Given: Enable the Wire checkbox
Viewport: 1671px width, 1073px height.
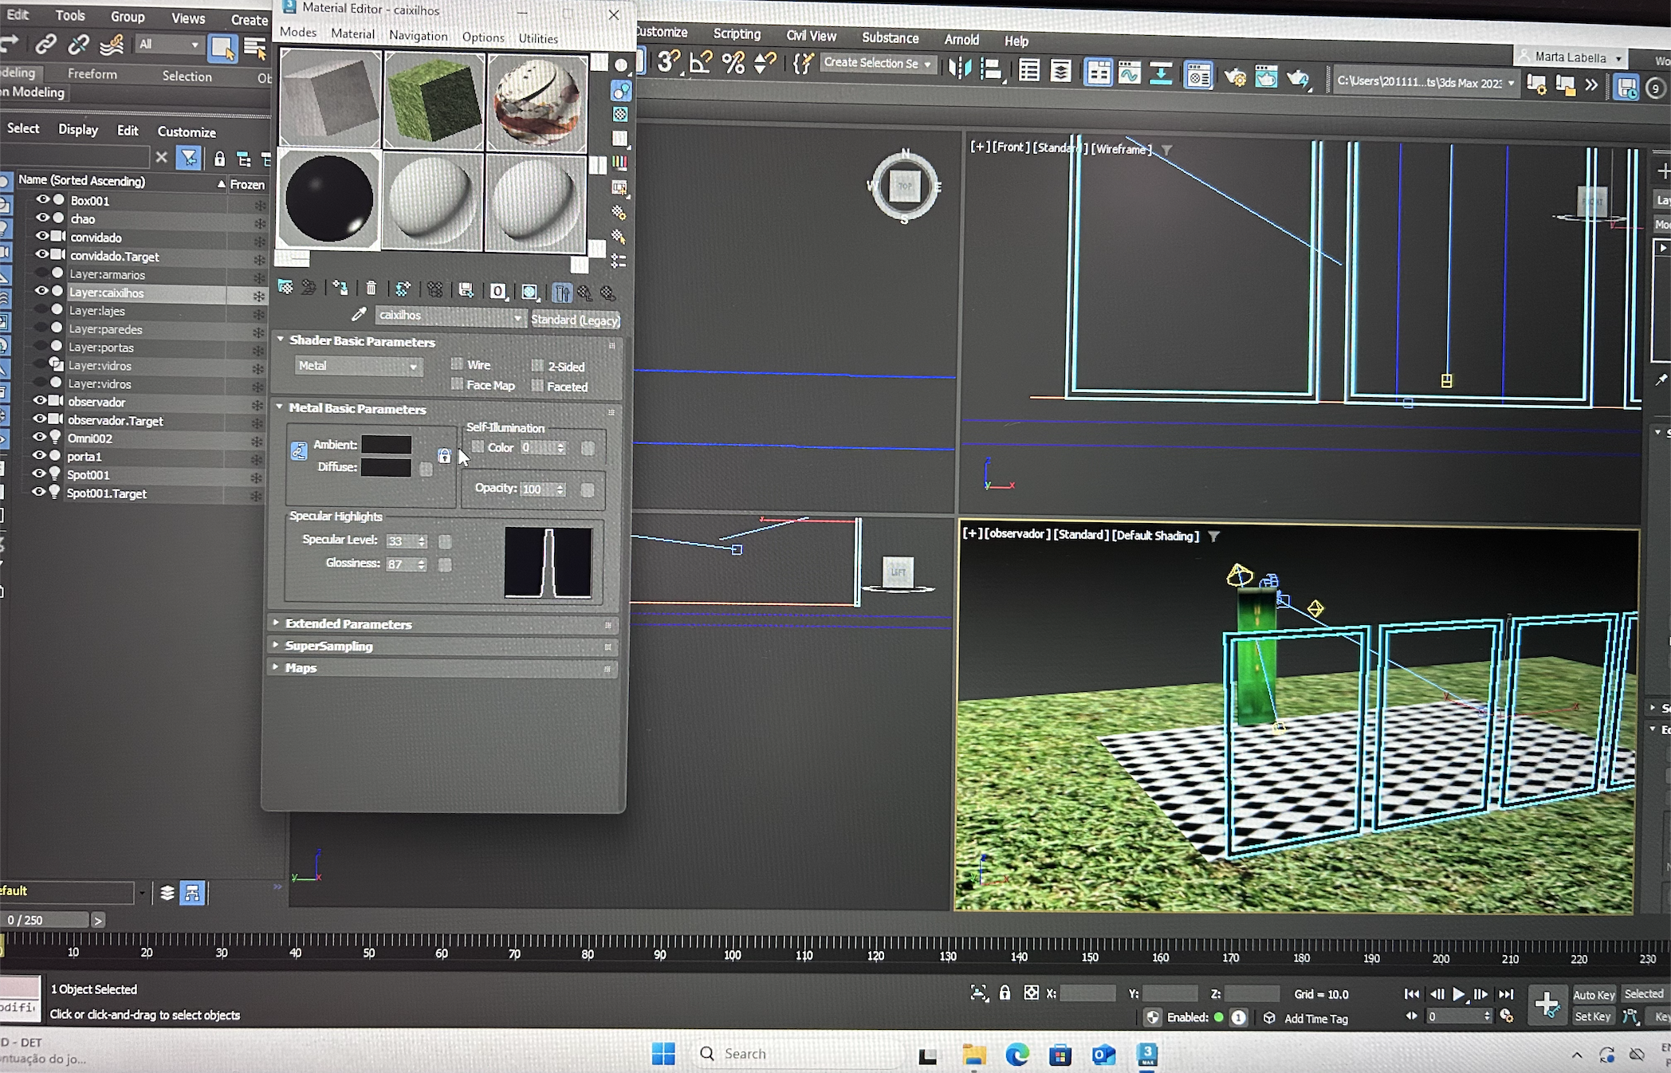Looking at the screenshot, I should click(x=458, y=364).
